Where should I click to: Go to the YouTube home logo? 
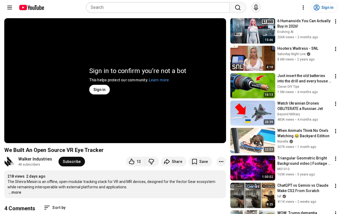click(x=32, y=7)
